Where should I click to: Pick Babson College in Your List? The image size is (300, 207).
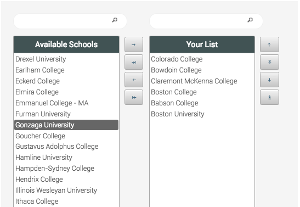(202, 103)
